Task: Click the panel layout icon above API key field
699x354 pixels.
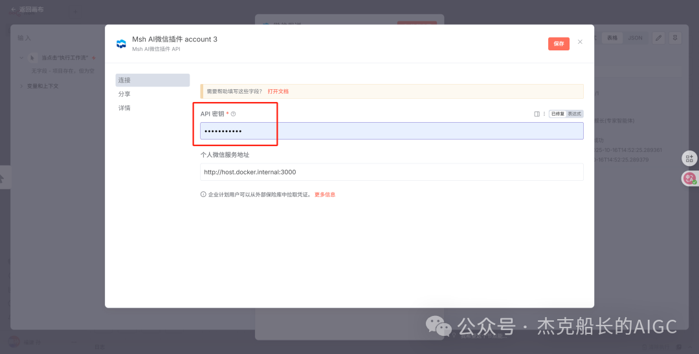Action: tap(537, 114)
